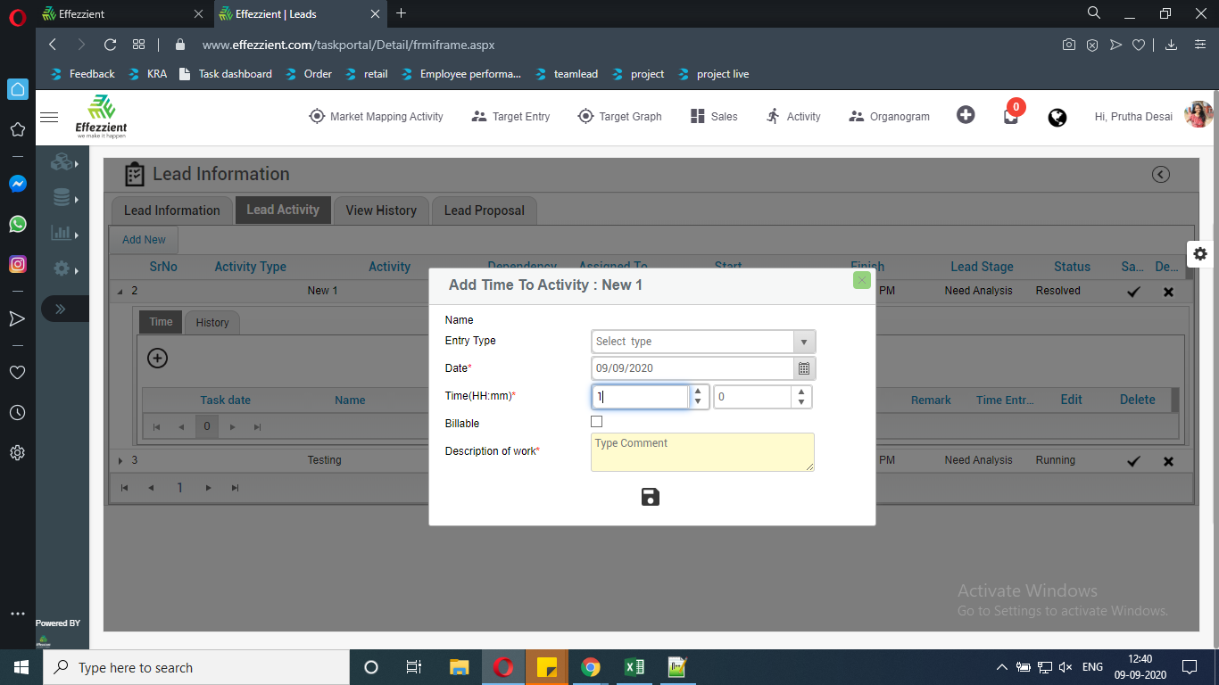
Task: Open the date picker calendar icon
Action: pyautogui.click(x=804, y=368)
